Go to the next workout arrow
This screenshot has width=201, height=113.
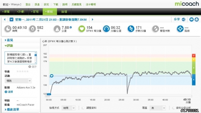tap(92, 19)
